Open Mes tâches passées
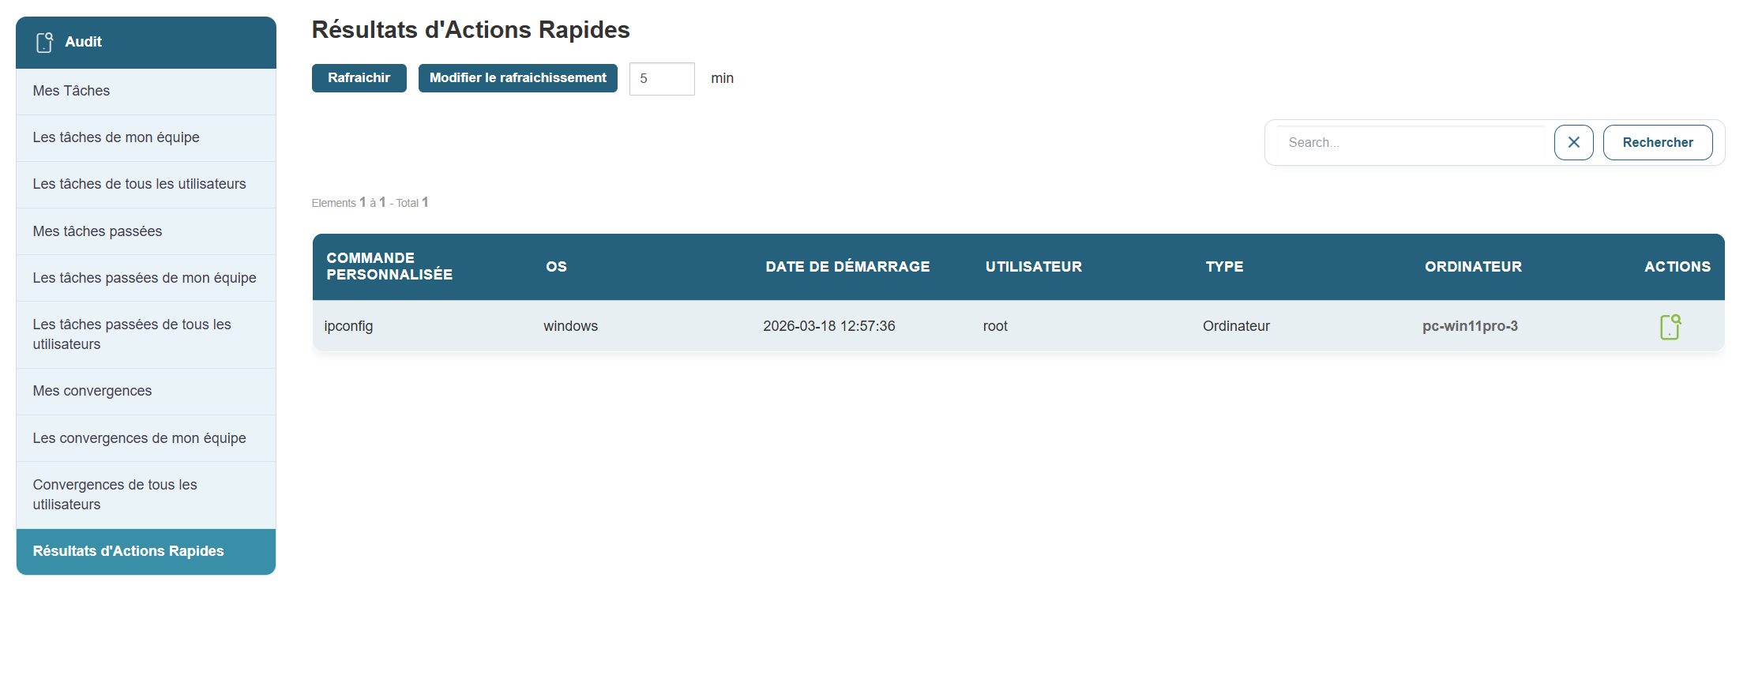Screen dimensions: 1747x683 pyautogui.click(x=97, y=232)
